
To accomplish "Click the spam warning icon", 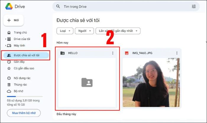I will coord(9,78).
